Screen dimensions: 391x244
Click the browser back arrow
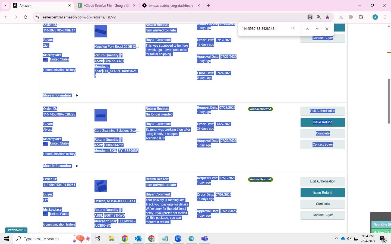click(6, 17)
